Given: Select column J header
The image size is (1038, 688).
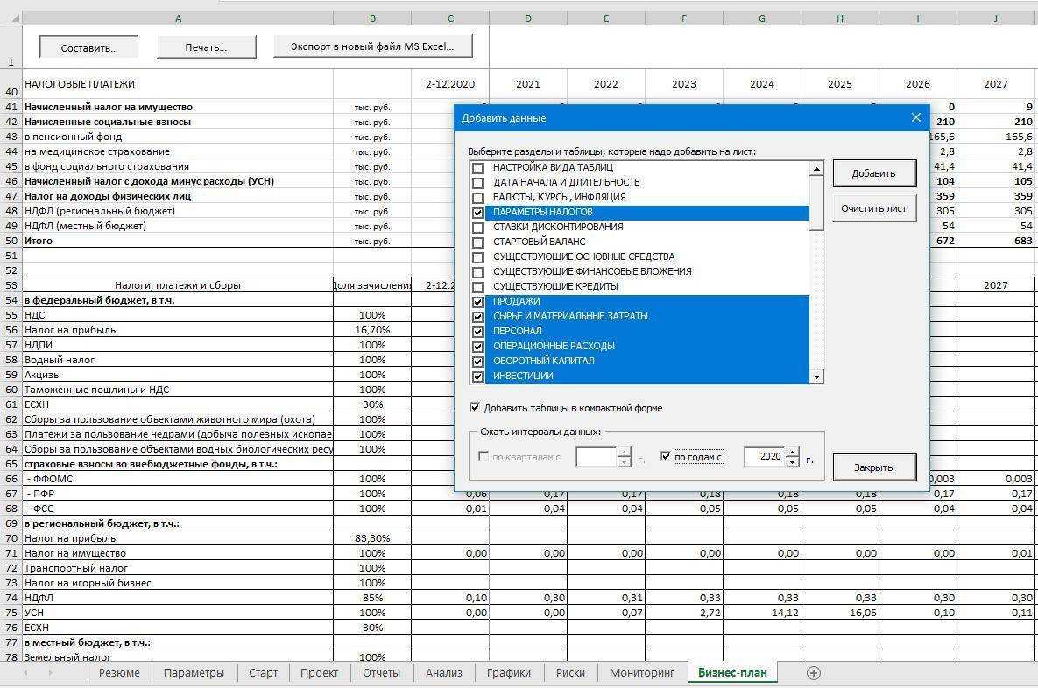Looking at the screenshot, I should [996, 18].
